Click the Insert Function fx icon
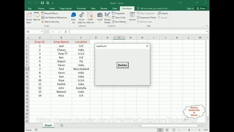The height and width of the screenshot is (132, 234). point(66,32)
